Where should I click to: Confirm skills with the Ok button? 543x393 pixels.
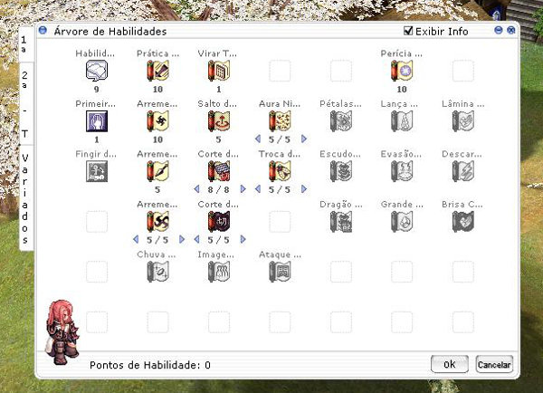coord(450,364)
